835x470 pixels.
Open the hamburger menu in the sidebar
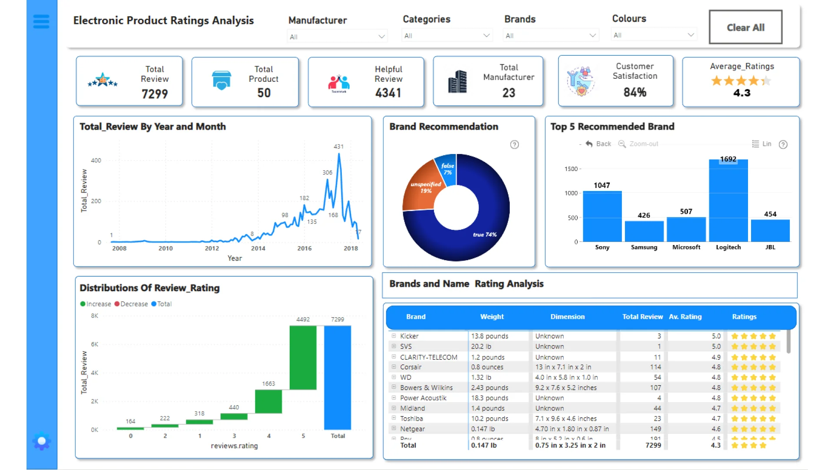(x=41, y=21)
